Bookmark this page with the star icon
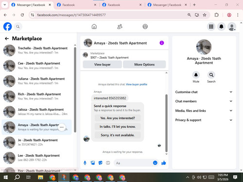 205,15
